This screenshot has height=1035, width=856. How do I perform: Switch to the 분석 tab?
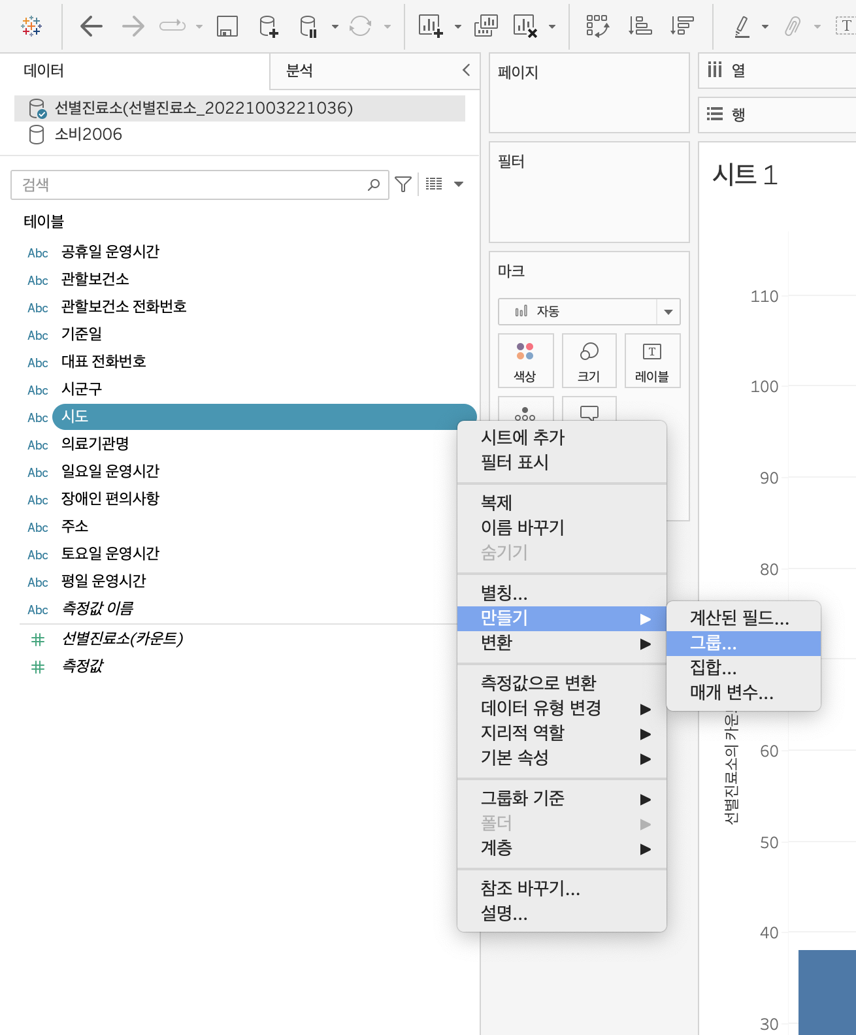(299, 71)
